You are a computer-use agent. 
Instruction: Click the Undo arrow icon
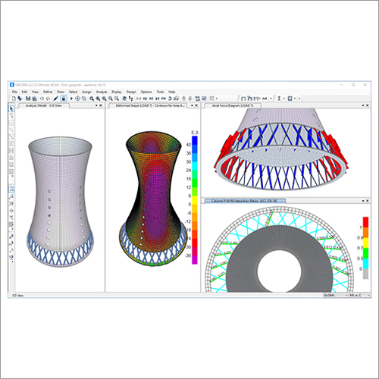click(x=42, y=99)
